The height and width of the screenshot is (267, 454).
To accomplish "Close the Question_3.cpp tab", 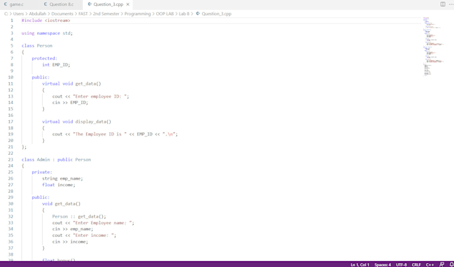I will [128, 5].
